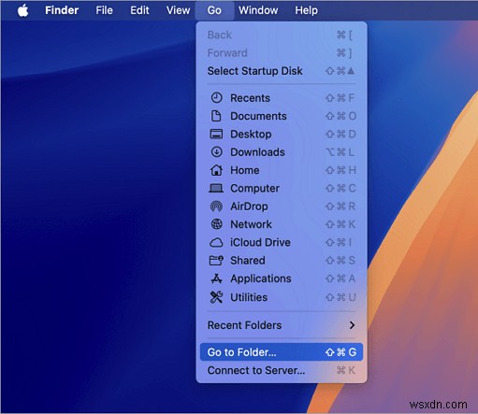Click the greyed-out Back item
Image resolution: width=478 pixels, height=414 pixels.
click(282, 35)
